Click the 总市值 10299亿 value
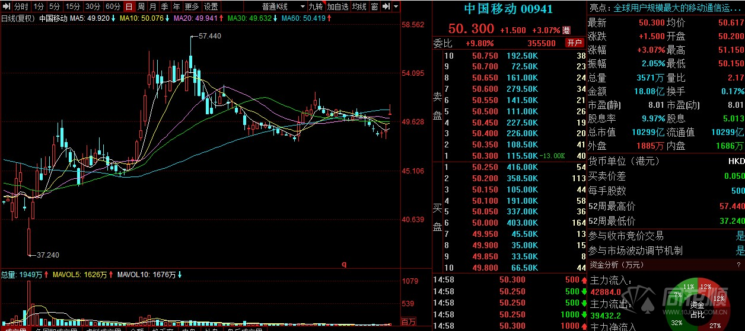Viewport: 745px width, 331px height. pos(647,132)
